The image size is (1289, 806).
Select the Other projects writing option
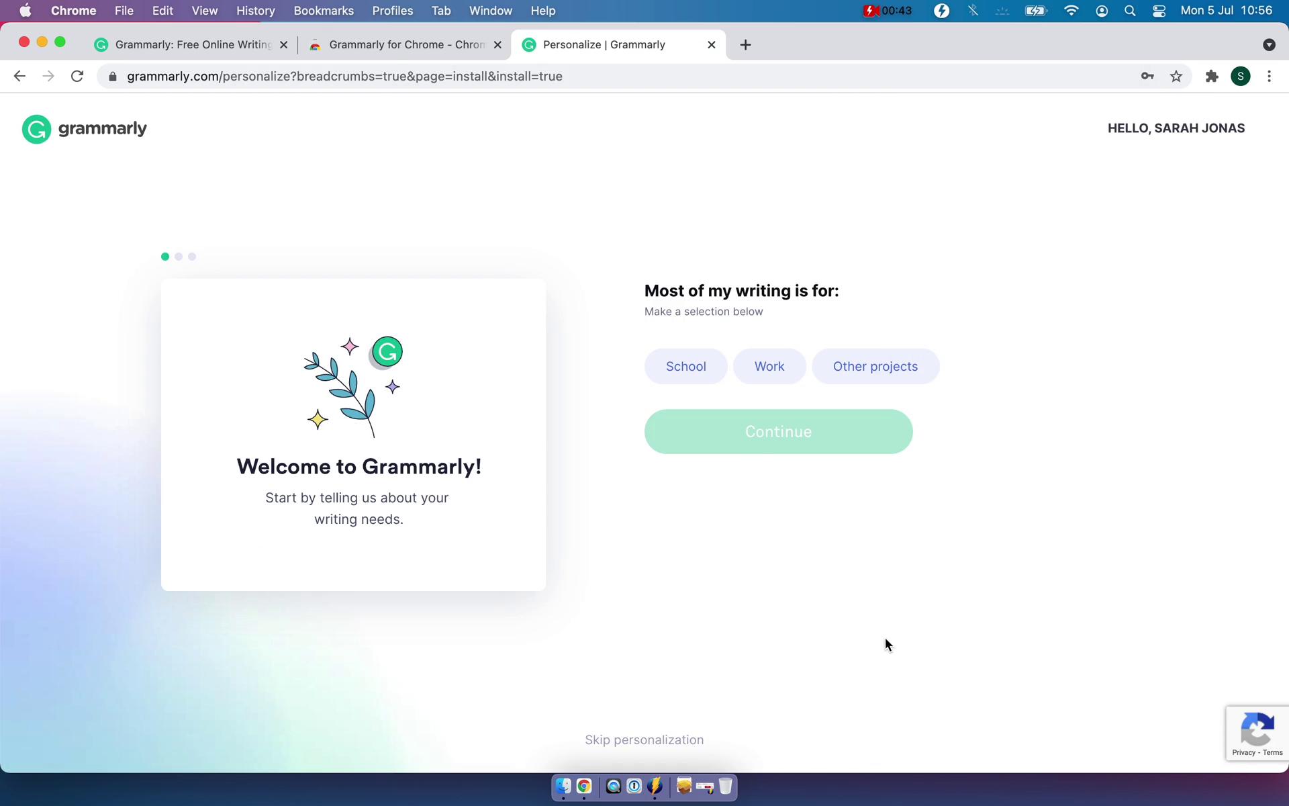click(875, 366)
